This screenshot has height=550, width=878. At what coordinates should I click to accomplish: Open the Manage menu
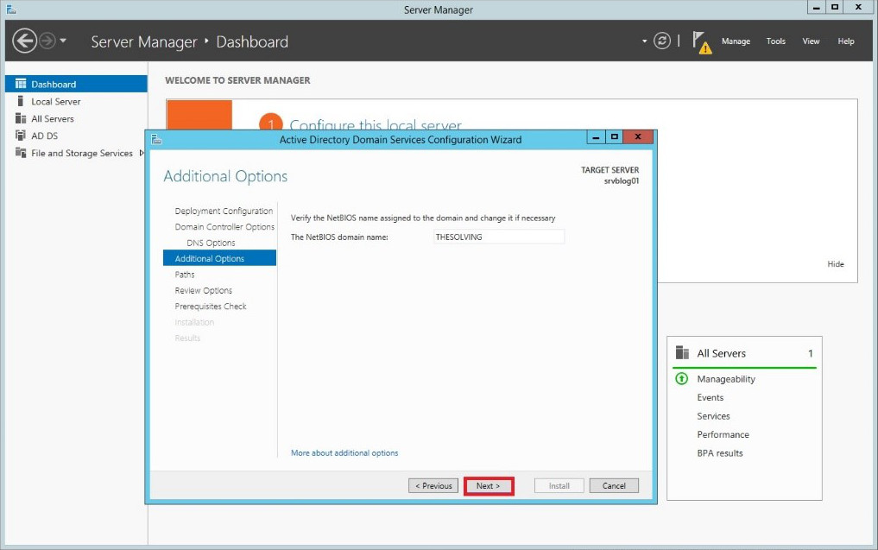(x=736, y=41)
